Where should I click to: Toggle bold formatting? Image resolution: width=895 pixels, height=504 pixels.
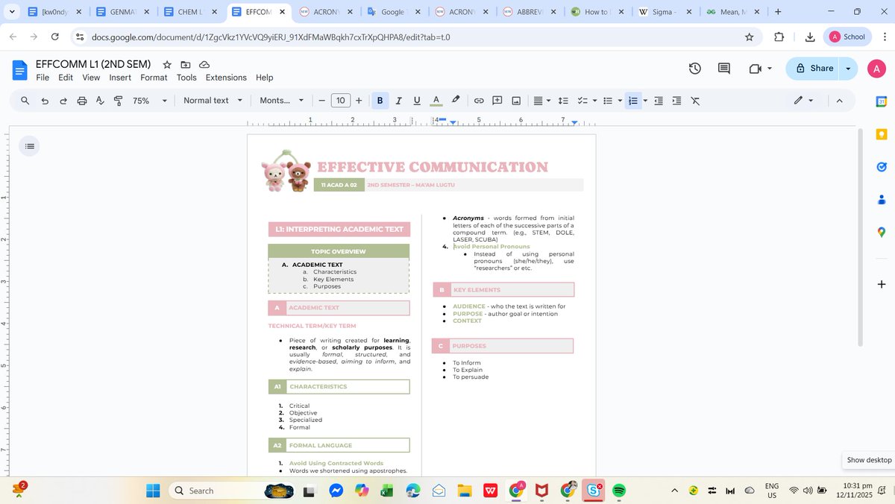point(380,100)
